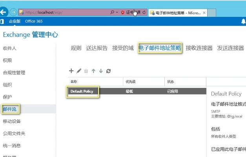Click the down arrow to lower priority
The image size is (246, 157).
coord(101,71)
